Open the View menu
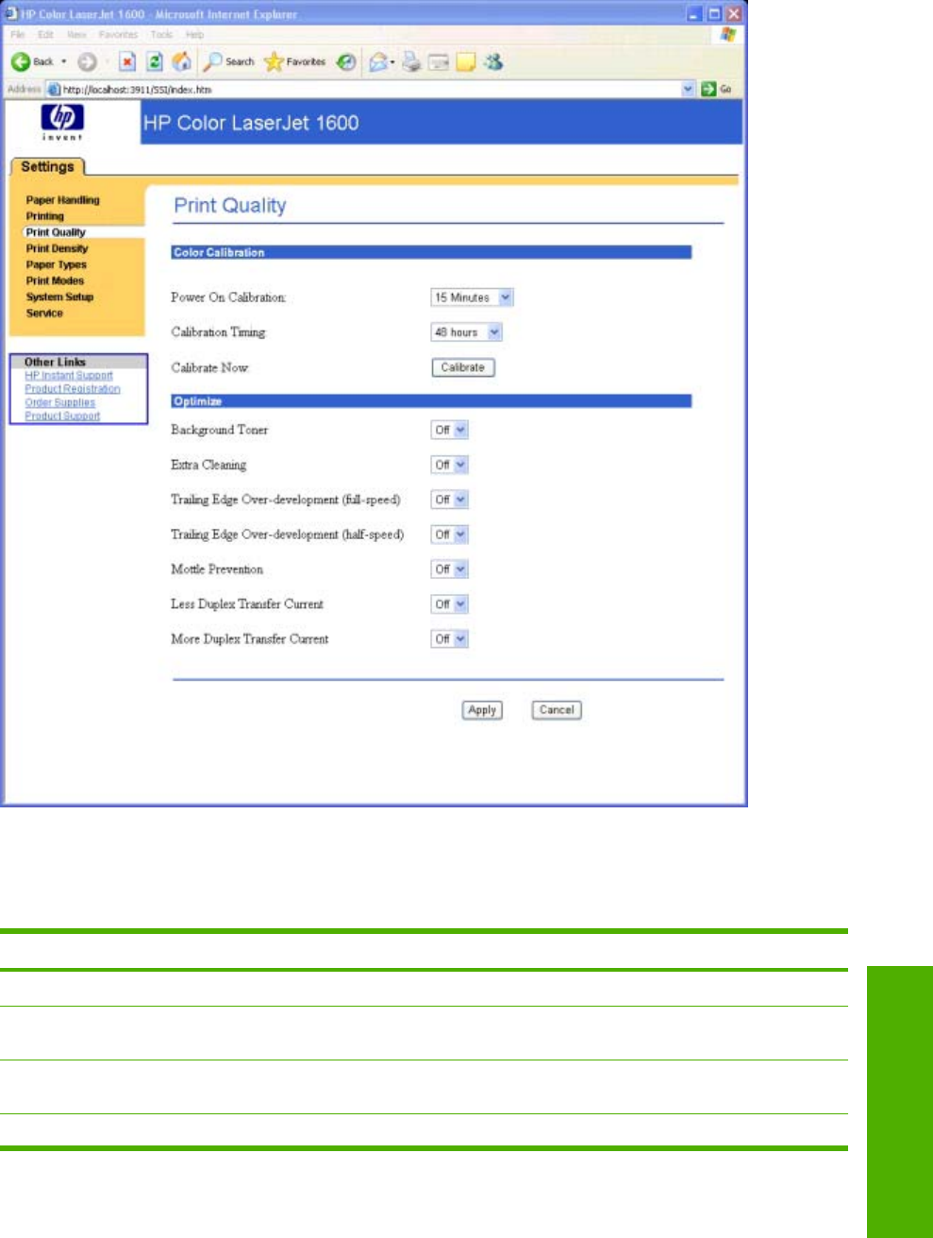933x1238 pixels. pos(76,34)
